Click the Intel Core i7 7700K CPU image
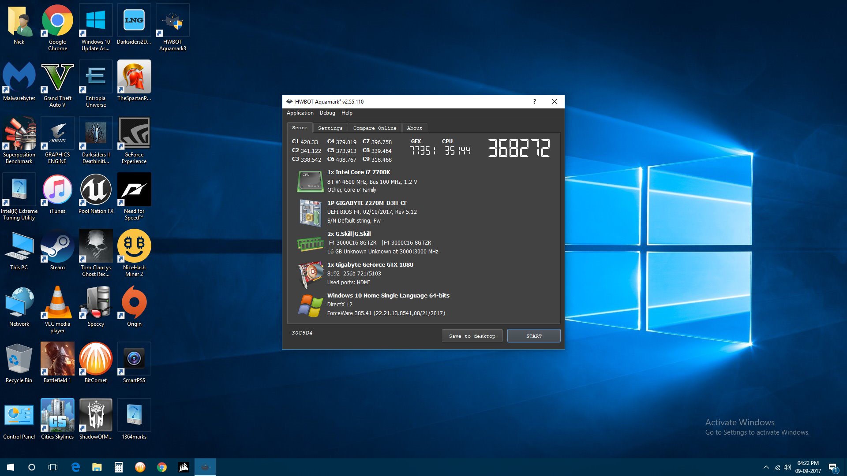Viewport: 847px width, 476px height. point(310,182)
